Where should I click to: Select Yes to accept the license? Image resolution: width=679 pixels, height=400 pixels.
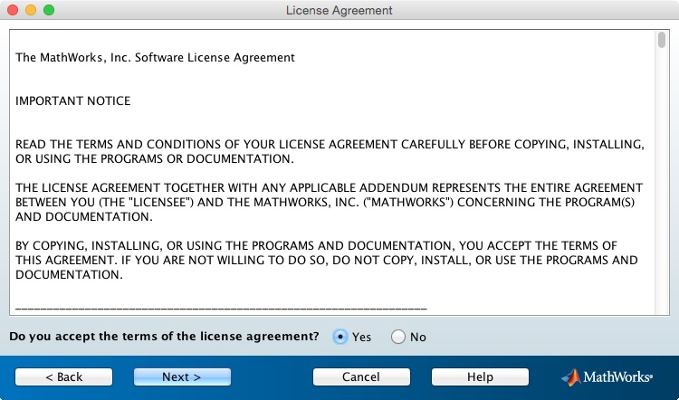[341, 337]
